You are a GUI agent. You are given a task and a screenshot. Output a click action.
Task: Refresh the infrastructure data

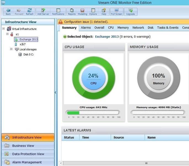pyautogui.click(x=30, y=12)
